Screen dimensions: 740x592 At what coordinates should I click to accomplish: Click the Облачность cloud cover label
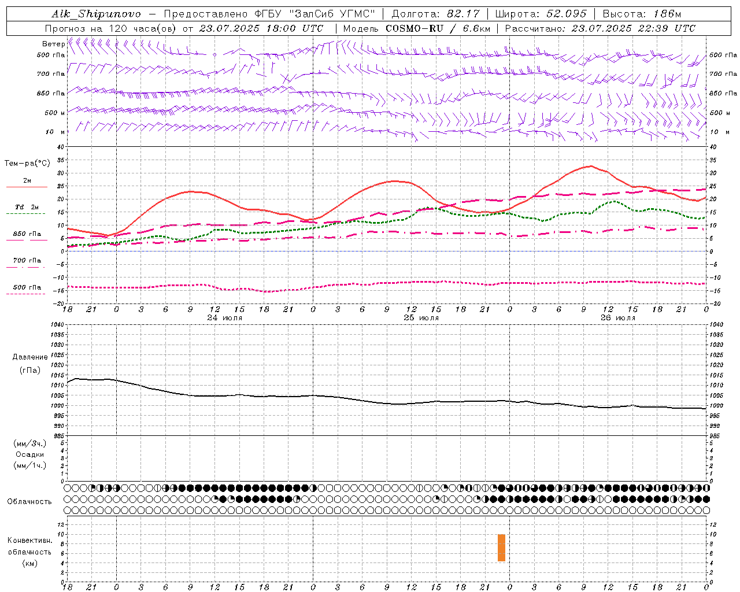click(x=29, y=501)
